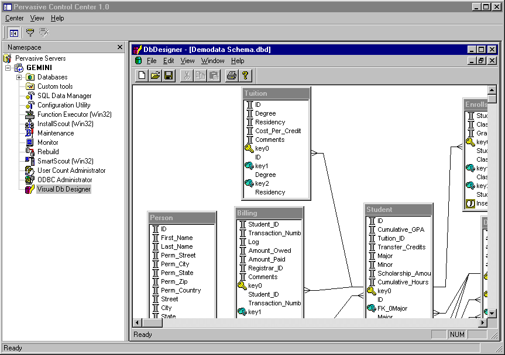Click the Visual Db Designer icon

[x=30, y=189]
